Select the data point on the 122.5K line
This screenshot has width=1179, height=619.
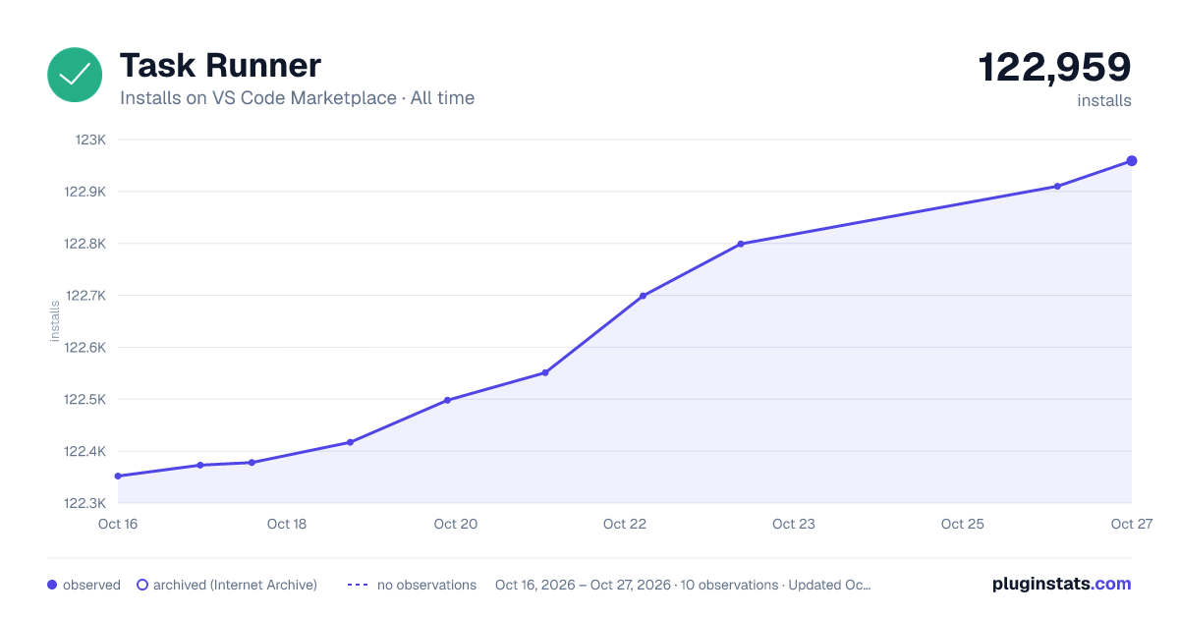[x=448, y=400]
